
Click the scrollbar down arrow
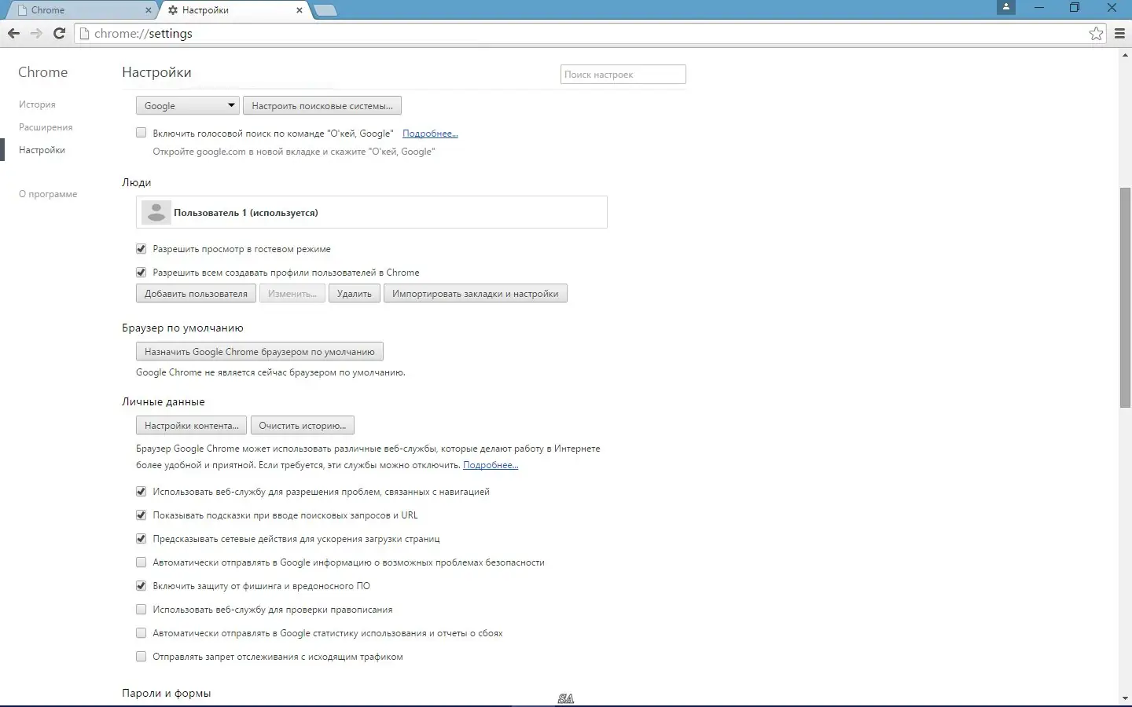pos(1126,698)
